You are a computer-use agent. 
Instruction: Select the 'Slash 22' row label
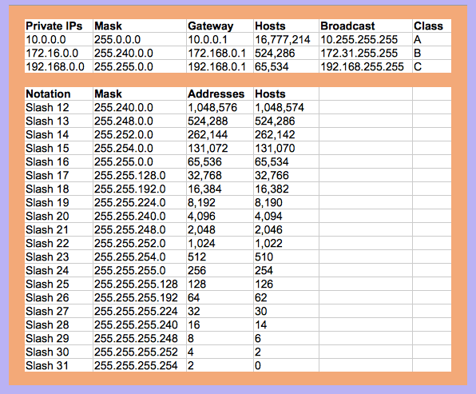pos(58,243)
